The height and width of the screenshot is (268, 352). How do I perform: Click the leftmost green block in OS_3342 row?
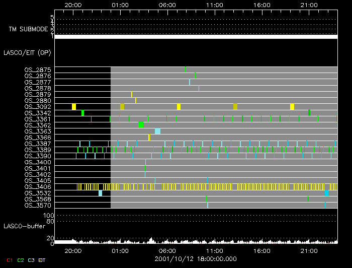pos(82,113)
